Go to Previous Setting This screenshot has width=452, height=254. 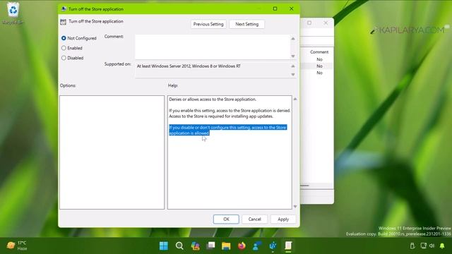pyautogui.click(x=208, y=24)
